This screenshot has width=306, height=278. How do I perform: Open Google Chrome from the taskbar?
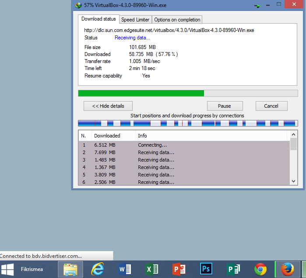(x=260, y=269)
